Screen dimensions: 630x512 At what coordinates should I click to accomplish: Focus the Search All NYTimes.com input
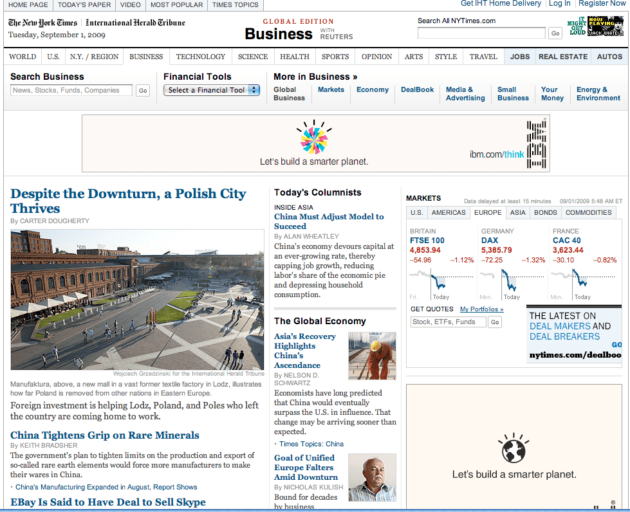tap(481, 33)
